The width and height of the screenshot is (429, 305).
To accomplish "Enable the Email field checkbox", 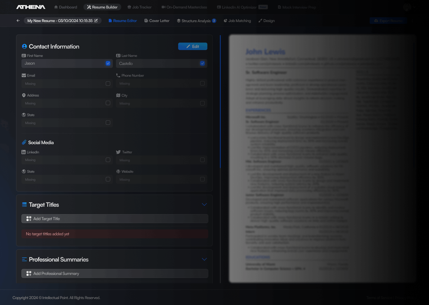I will pos(108,83).
